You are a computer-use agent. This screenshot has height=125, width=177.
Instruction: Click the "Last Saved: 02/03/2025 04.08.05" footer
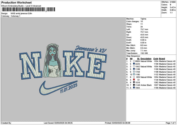pyautogui.click(x=58, y=123)
